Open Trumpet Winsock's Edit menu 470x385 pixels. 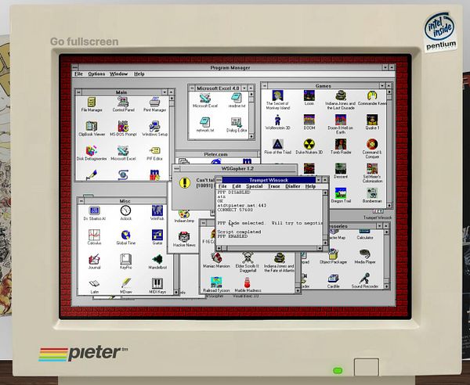click(x=237, y=186)
